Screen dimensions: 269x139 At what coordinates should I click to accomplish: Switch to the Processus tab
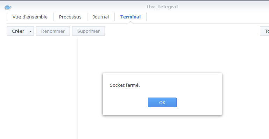point(70,17)
